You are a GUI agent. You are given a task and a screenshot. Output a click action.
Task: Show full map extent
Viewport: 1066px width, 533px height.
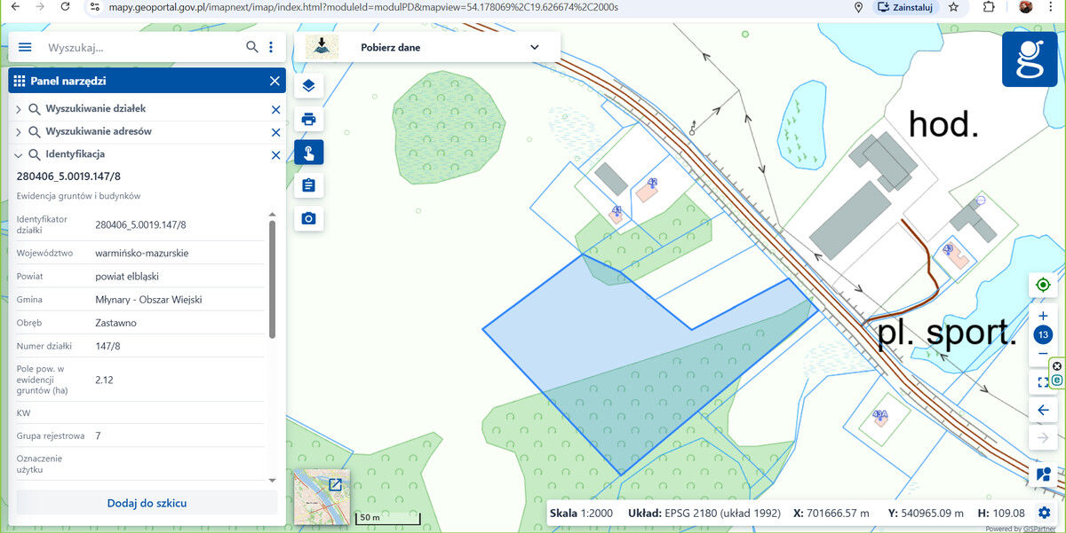(1043, 382)
